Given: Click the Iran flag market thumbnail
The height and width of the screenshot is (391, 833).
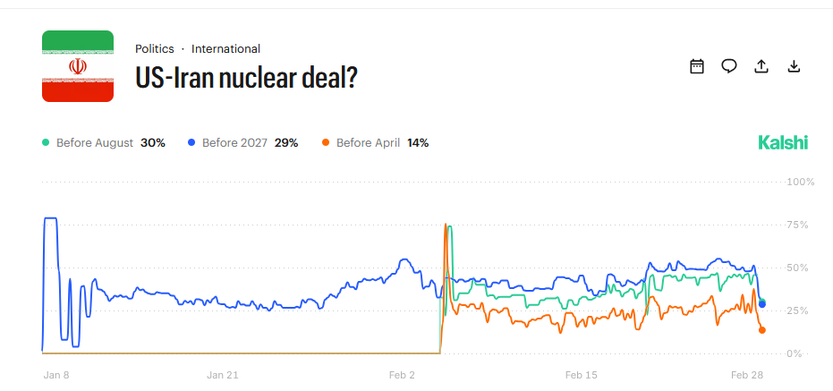Looking at the screenshot, I should tap(78, 66).
